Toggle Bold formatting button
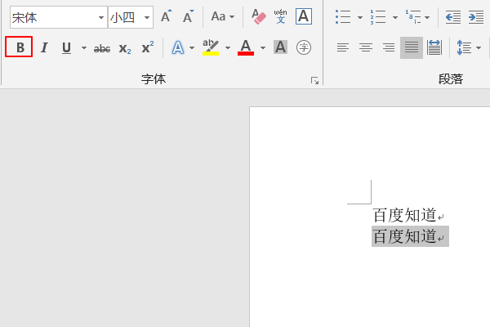 click(19, 47)
